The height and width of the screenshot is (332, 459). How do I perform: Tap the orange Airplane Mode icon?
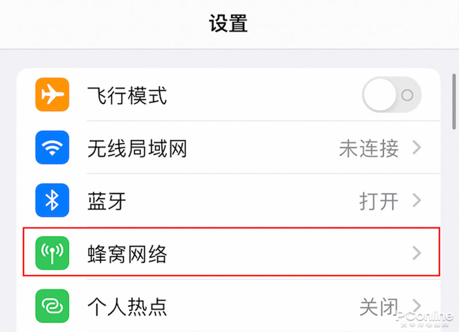(x=52, y=95)
